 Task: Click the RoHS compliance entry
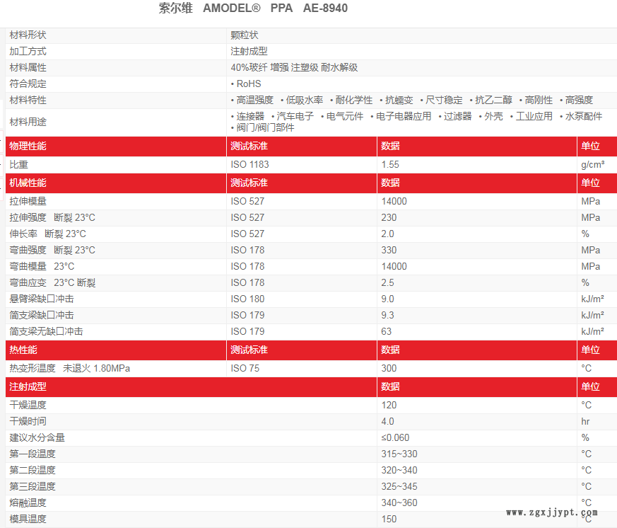pos(248,84)
